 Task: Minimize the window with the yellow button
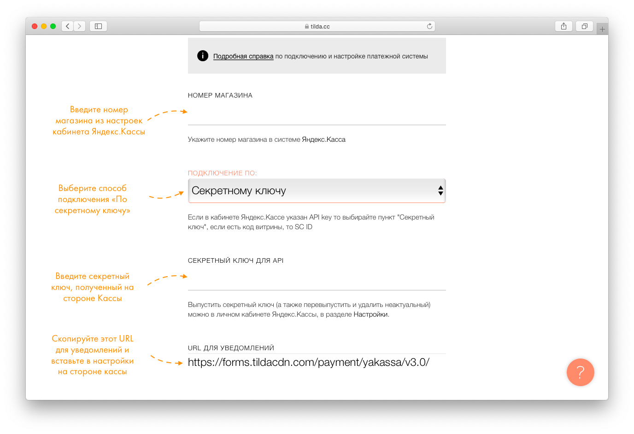tap(44, 26)
